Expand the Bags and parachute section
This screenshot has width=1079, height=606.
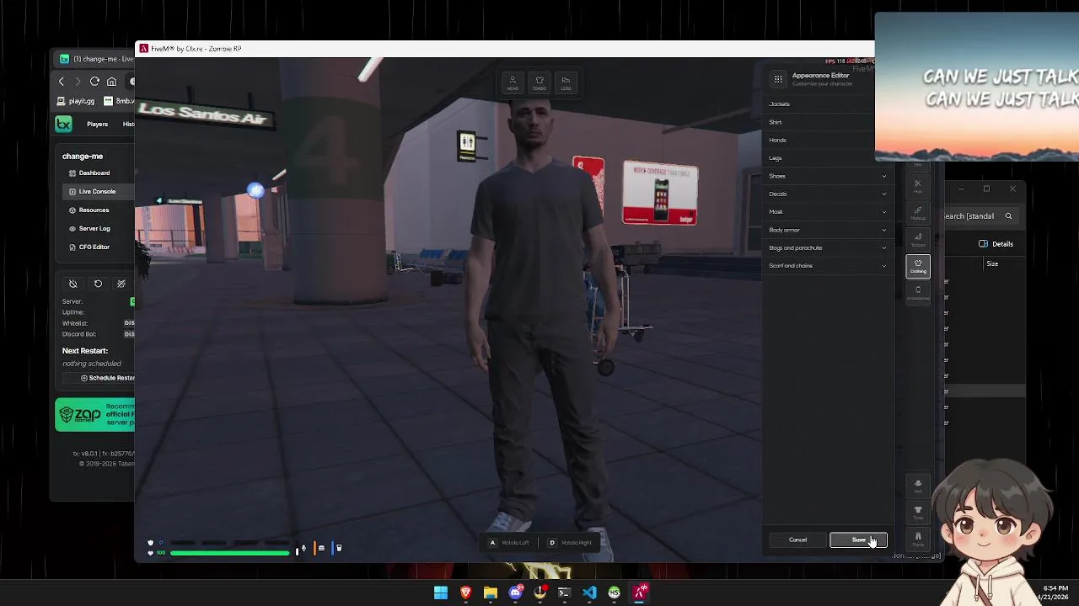click(x=827, y=247)
